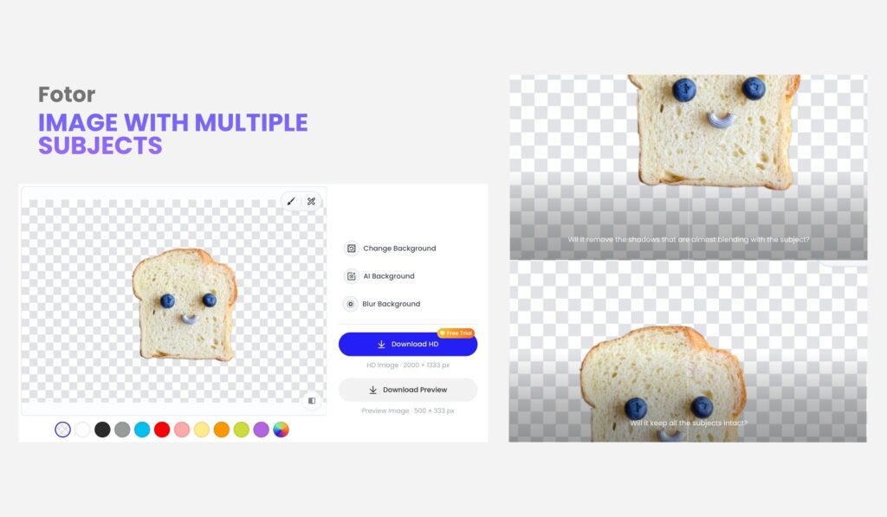Click the Change Background icon

pos(352,249)
